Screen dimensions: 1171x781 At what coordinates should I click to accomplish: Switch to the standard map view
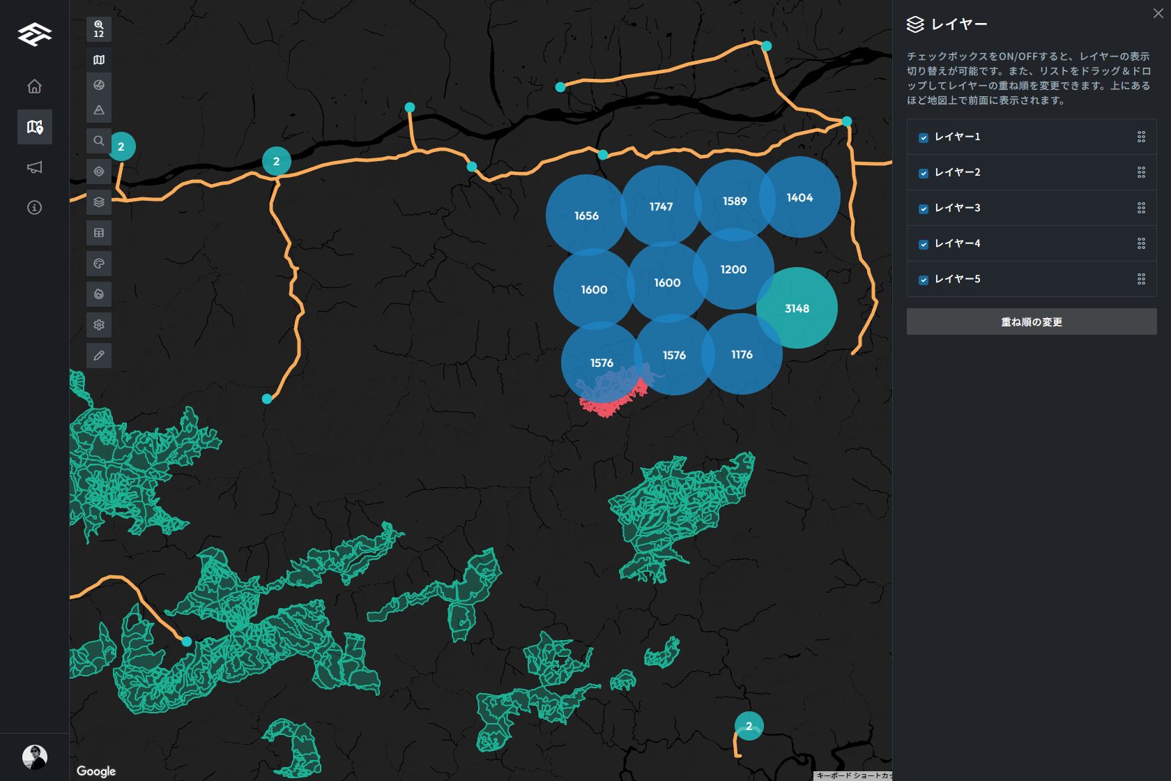coord(99,60)
